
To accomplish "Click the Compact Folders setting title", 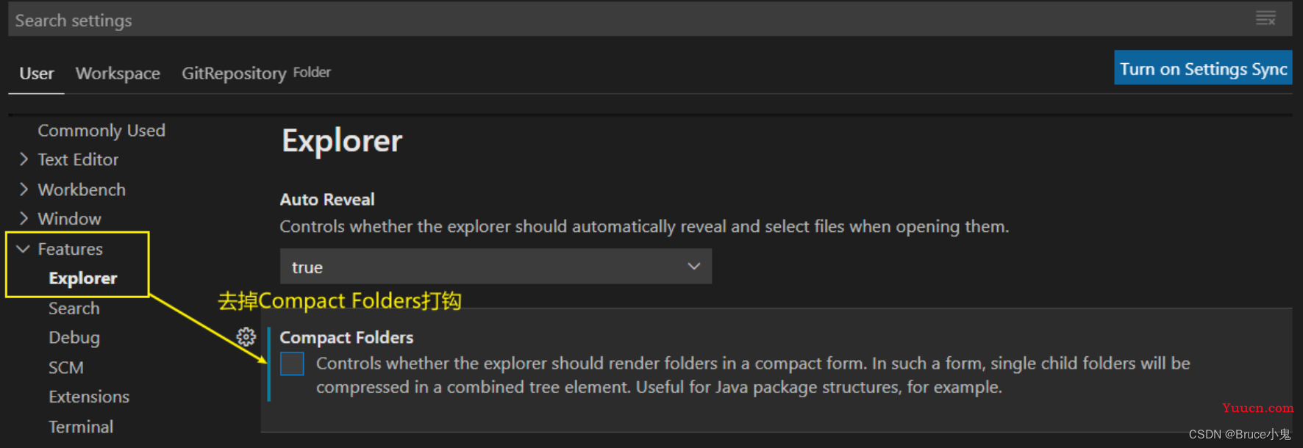I will [346, 337].
